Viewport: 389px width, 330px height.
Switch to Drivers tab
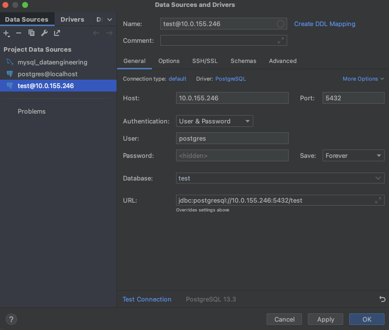[x=72, y=19]
